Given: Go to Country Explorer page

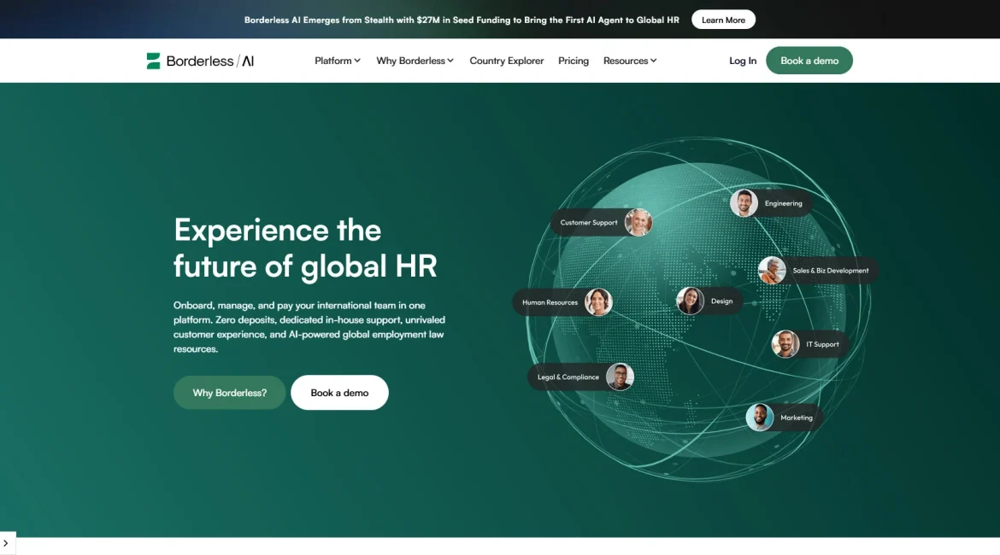Looking at the screenshot, I should point(506,61).
